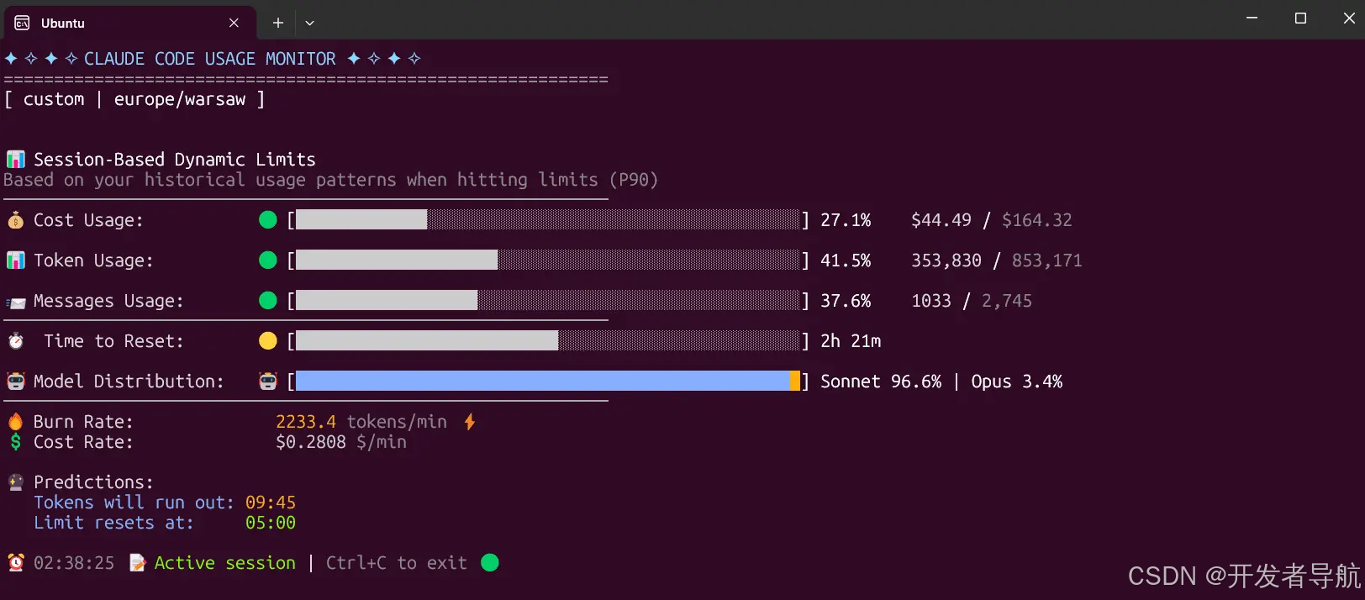The height and width of the screenshot is (600, 1365).
Task: Click the money bag Cost Usage icon
Action: click(x=15, y=220)
